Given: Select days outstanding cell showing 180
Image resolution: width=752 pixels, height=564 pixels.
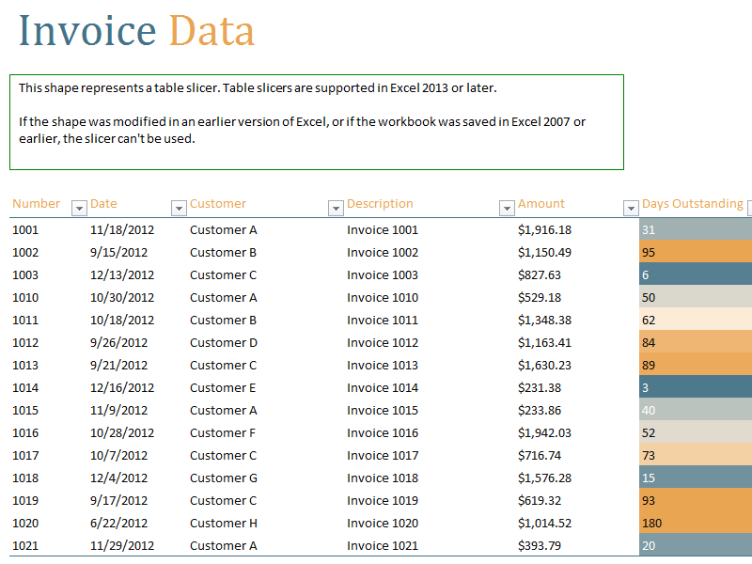Looking at the screenshot, I should pyautogui.click(x=696, y=523).
